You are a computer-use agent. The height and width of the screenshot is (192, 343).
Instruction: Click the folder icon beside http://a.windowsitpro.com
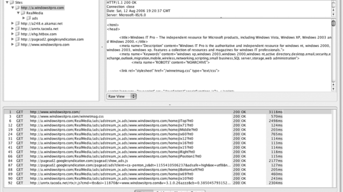[x=18, y=8]
